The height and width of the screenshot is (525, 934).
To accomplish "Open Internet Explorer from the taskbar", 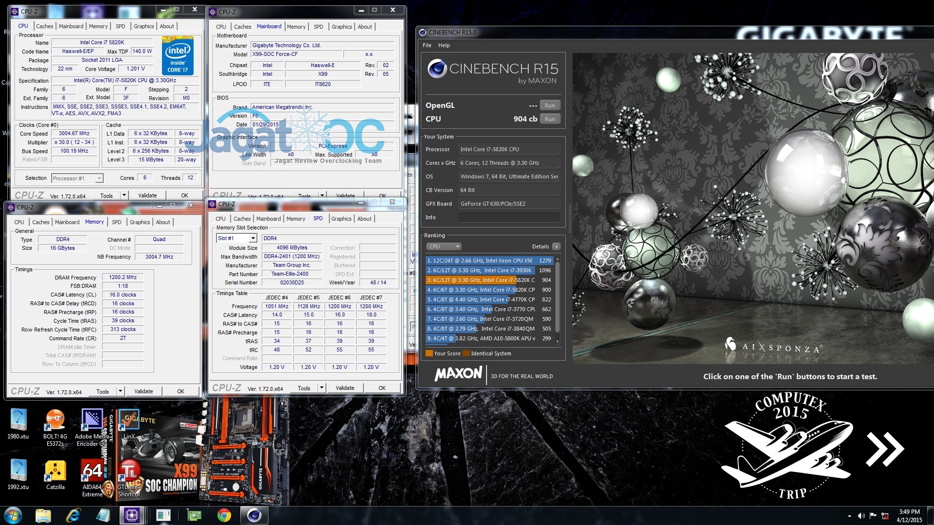I will (73, 515).
